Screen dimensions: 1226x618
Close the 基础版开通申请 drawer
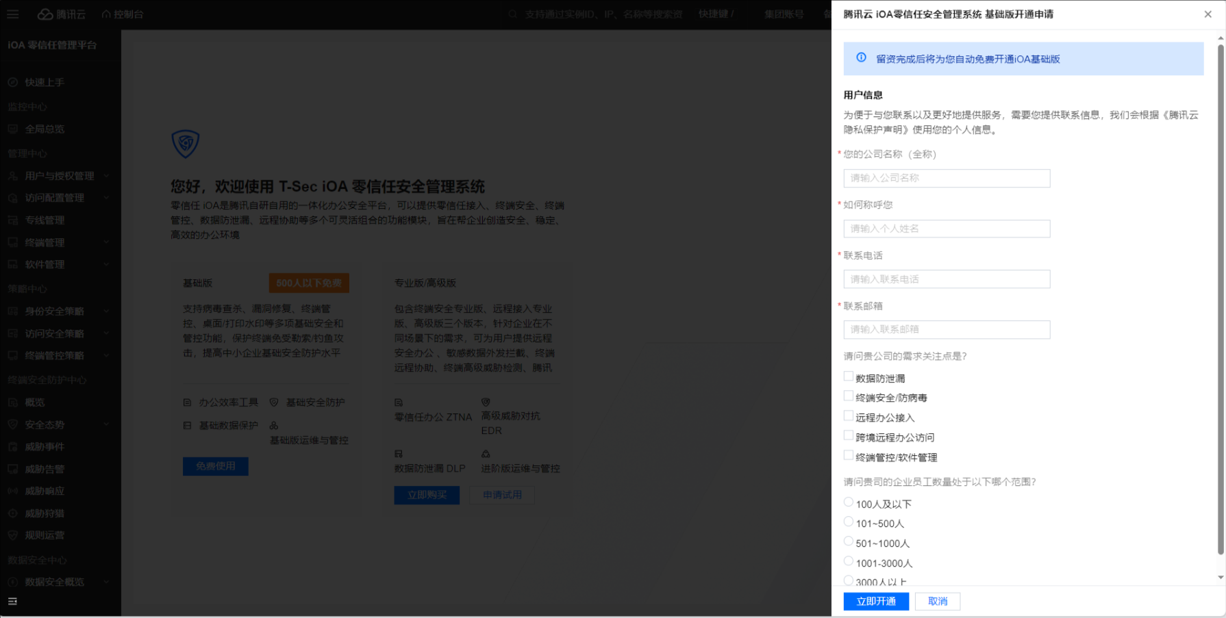[1208, 14]
